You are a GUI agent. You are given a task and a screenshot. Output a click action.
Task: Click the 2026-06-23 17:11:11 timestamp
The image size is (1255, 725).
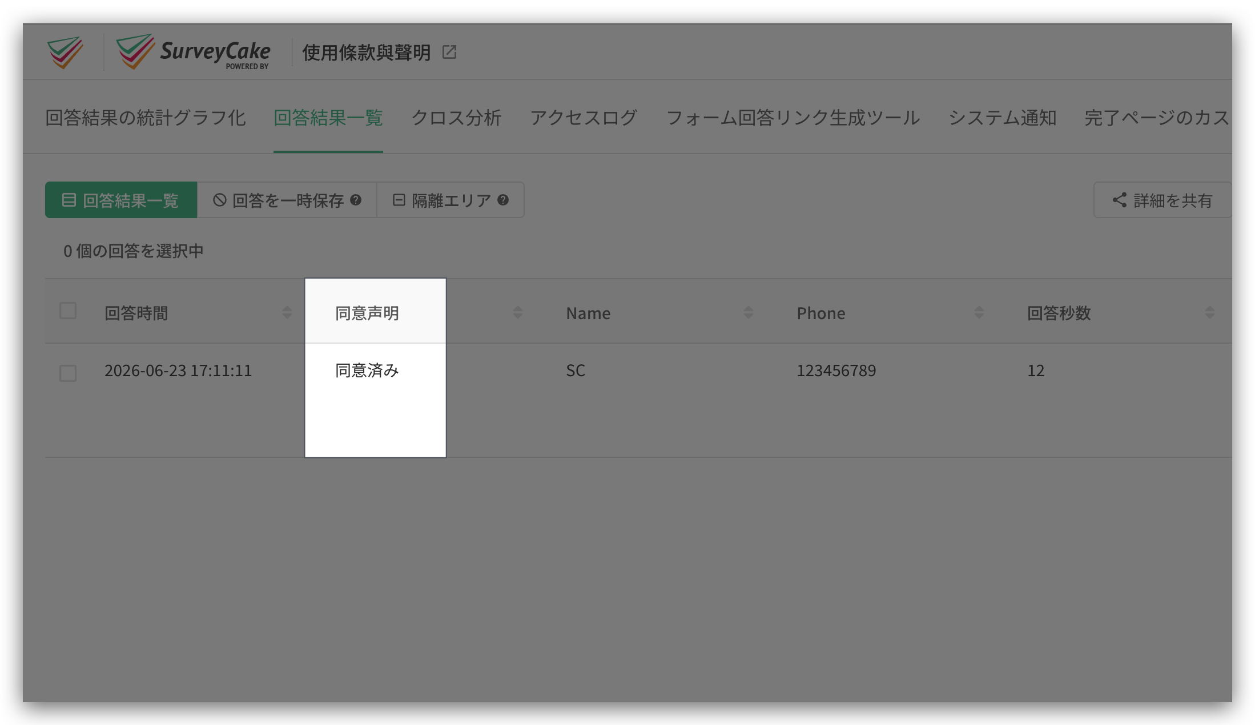[178, 370]
